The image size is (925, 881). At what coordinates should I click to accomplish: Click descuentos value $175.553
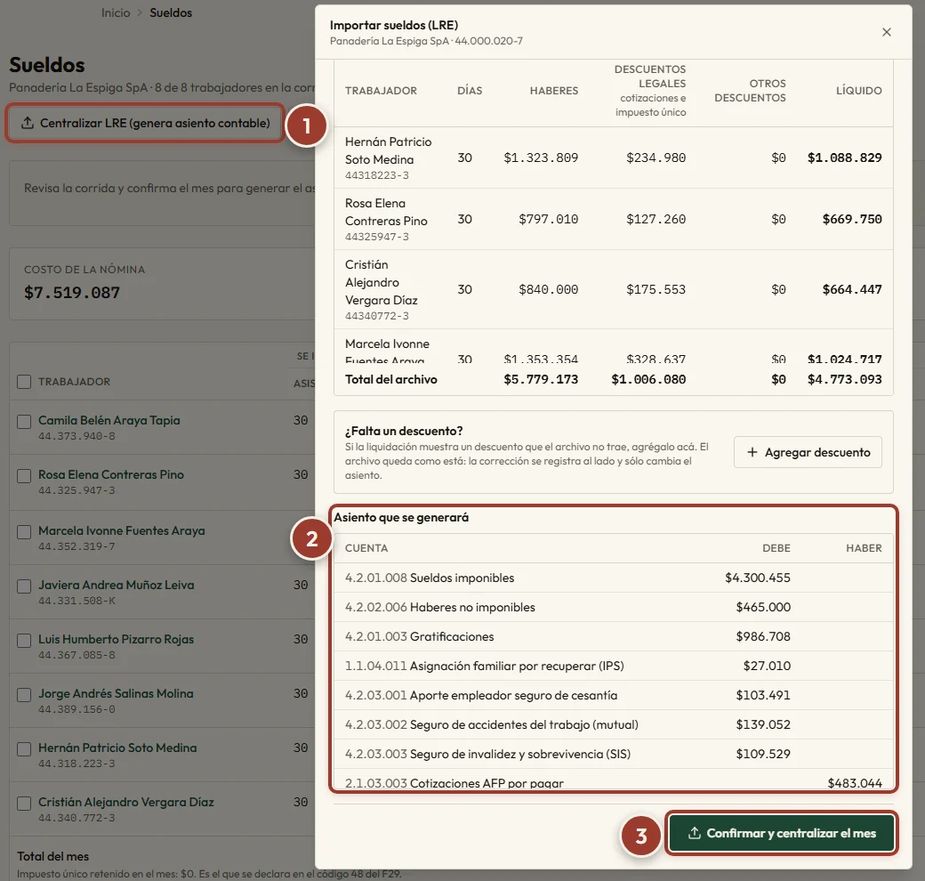point(656,289)
